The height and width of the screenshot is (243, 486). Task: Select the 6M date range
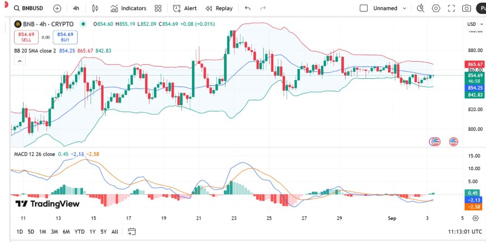(66, 232)
